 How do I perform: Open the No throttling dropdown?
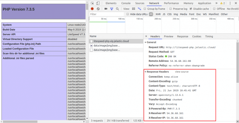[x=233, y=9]
